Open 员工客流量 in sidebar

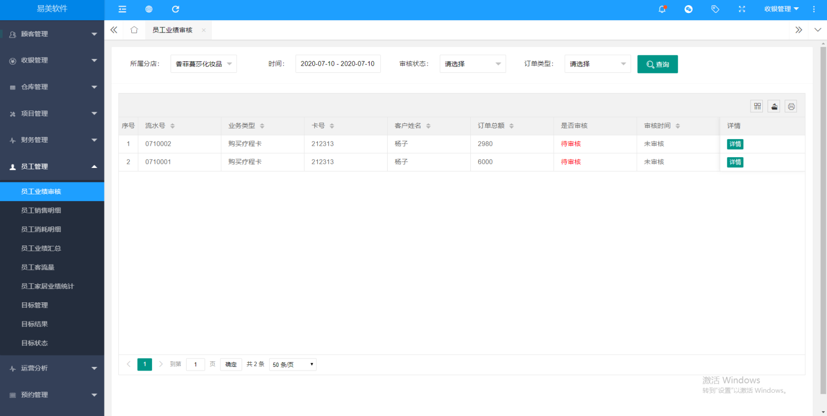pos(52,267)
